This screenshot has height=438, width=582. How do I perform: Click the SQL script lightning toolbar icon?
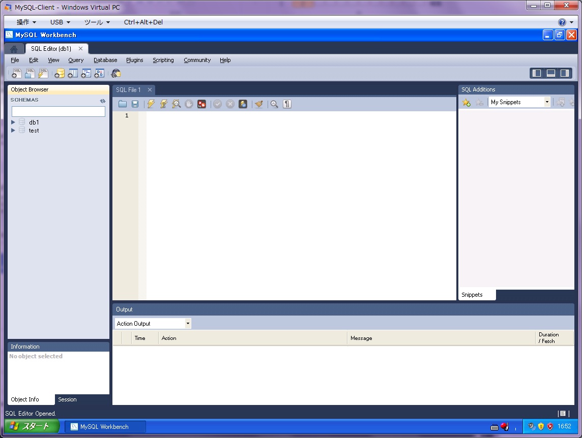pyautogui.click(x=43, y=73)
